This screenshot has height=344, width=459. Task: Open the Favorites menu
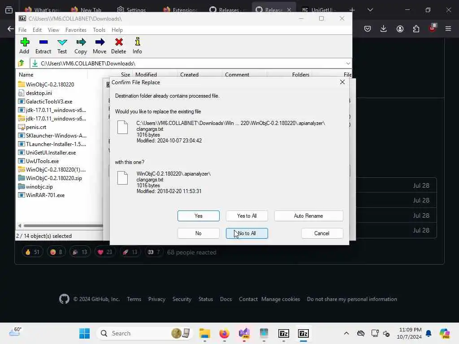click(76, 30)
